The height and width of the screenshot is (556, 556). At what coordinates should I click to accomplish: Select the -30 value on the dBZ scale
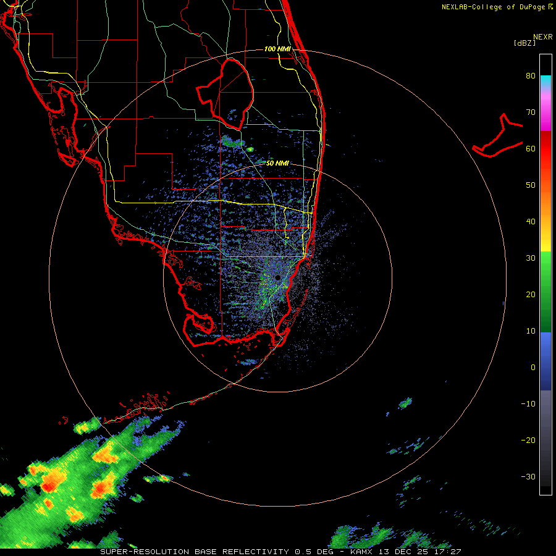[x=528, y=477]
